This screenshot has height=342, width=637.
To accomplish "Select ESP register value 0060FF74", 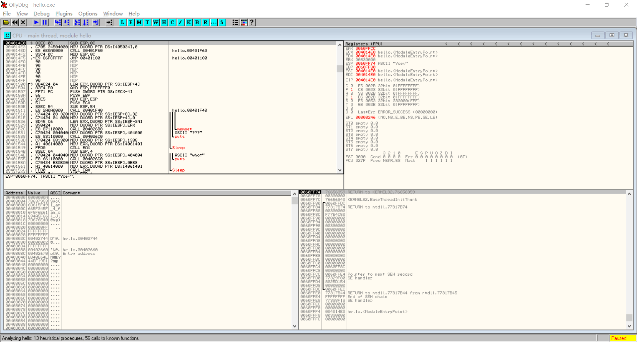I will point(365,63).
